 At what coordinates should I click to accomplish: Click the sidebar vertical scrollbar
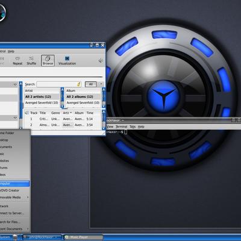[20, 104]
